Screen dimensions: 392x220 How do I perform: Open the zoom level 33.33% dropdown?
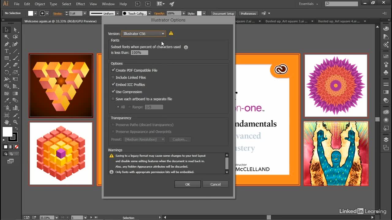(57, 218)
